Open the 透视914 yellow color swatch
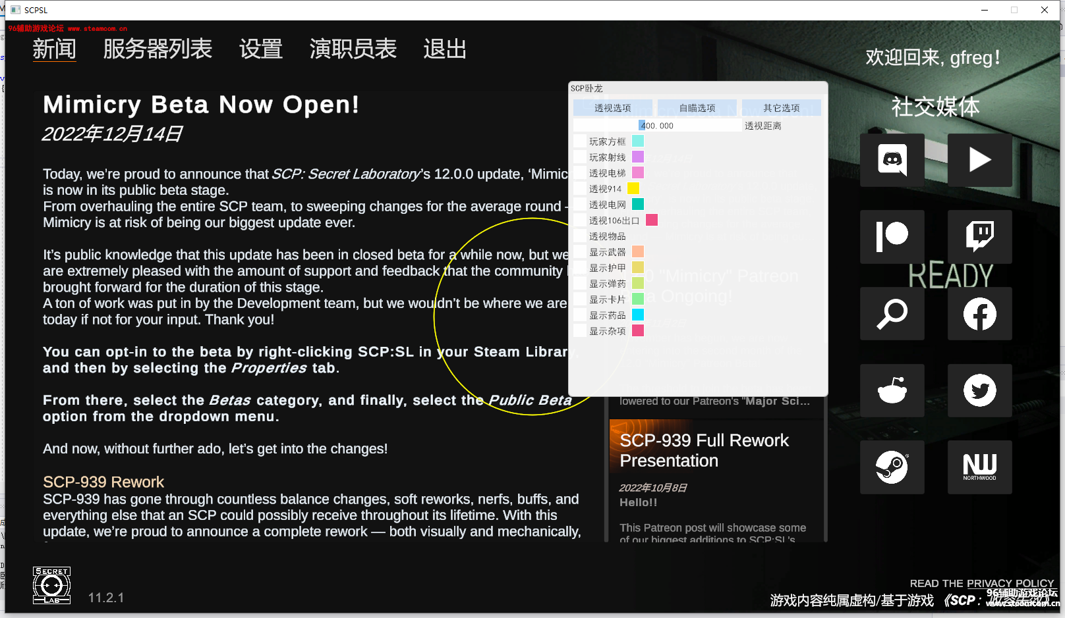The image size is (1065, 618). click(x=633, y=188)
